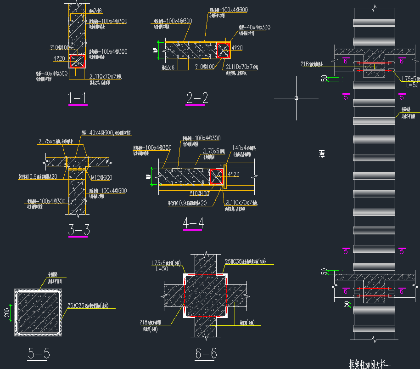Image resolution: width=420 pixels, height=369 pixels.
Task: Click the crosshair cursor center box
Action: click(x=296, y=98)
